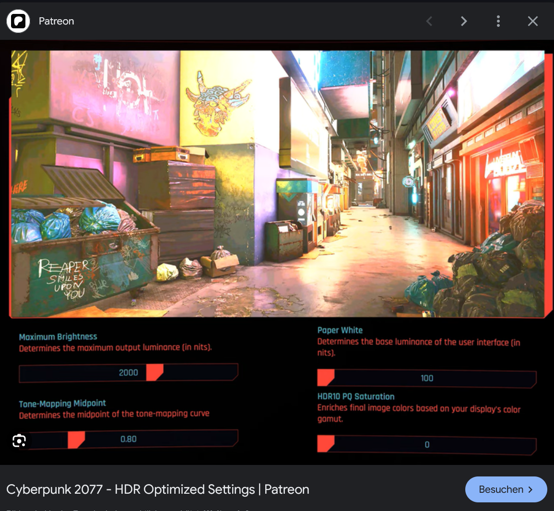Click the Tone-Mapping Midpoint slider handle
The height and width of the screenshot is (511, 554).
[x=76, y=440]
